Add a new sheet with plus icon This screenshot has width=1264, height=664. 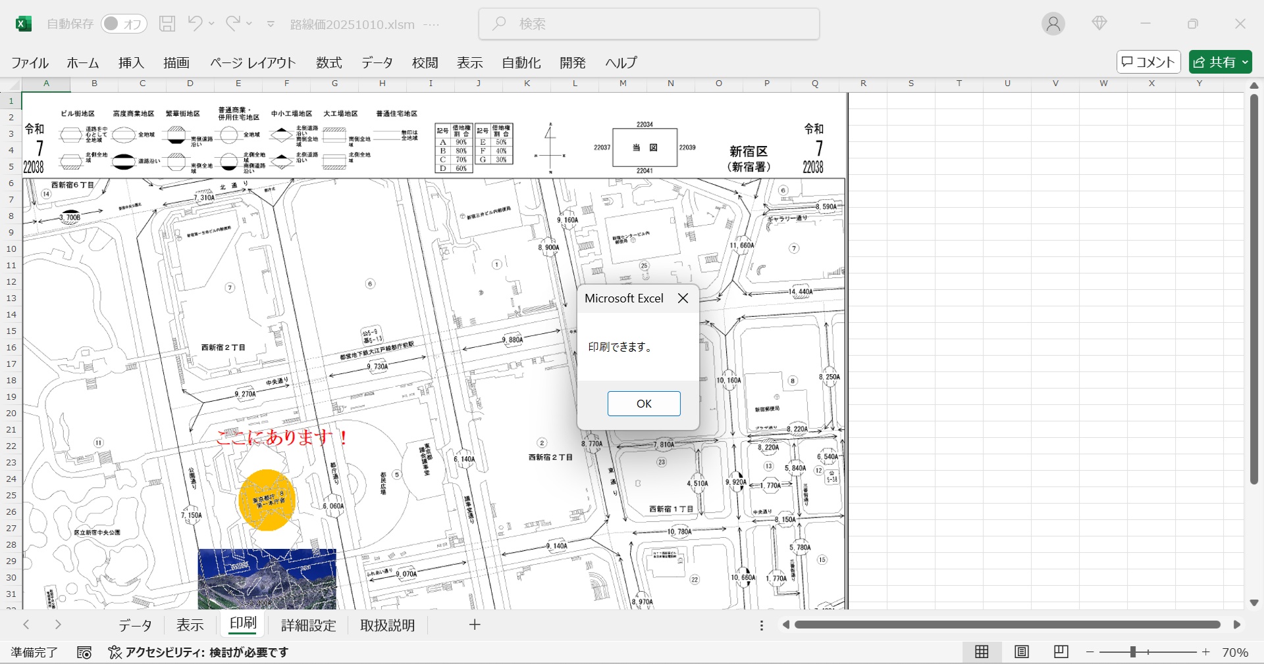[475, 625]
